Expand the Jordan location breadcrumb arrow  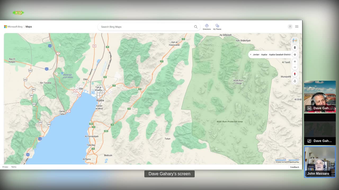coord(251,55)
